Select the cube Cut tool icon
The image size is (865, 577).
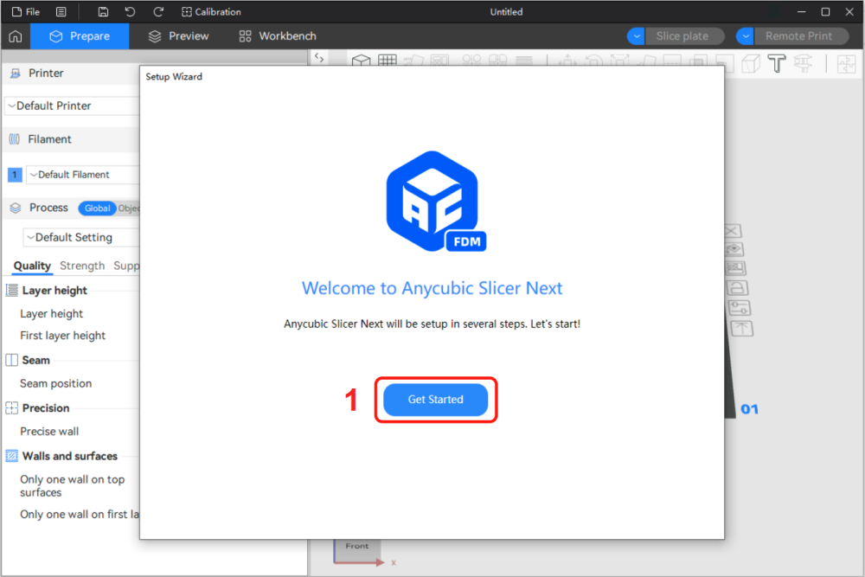751,63
